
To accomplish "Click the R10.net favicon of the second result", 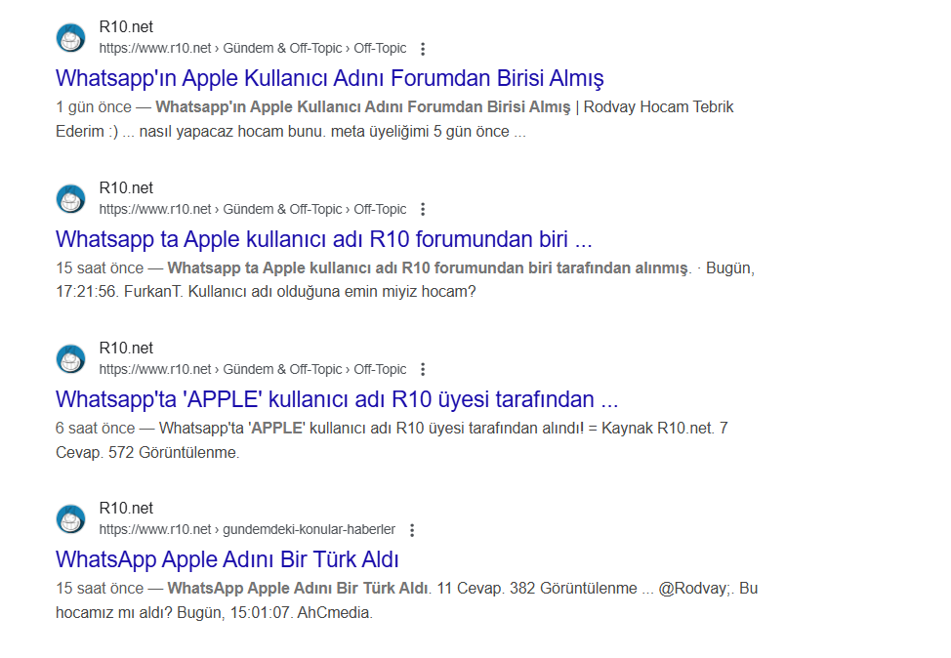I will 70,197.
